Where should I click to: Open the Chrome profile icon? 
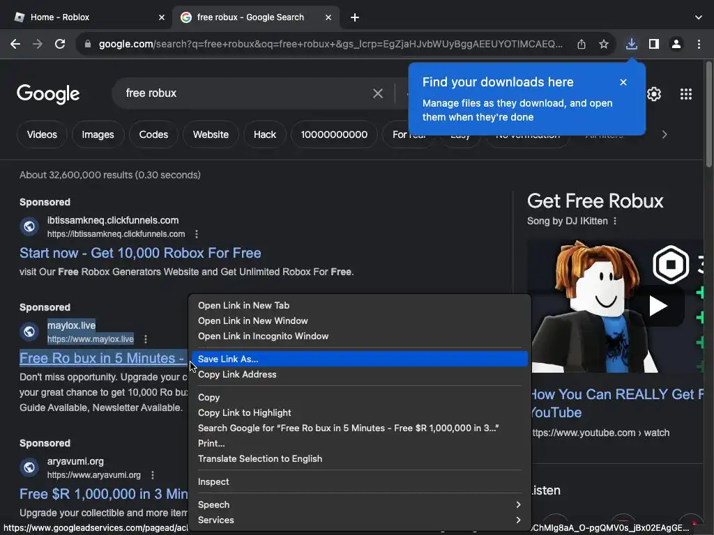point(676,44)
